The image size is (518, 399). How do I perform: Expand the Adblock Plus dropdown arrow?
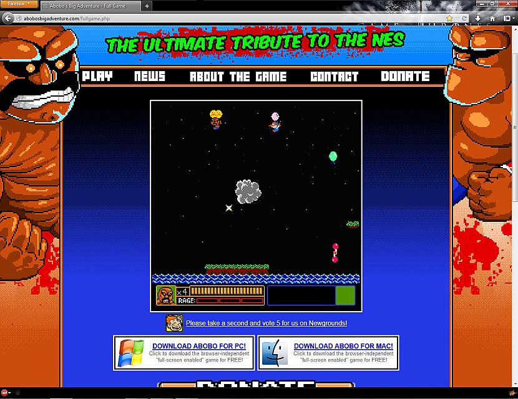tap(9, 393)
